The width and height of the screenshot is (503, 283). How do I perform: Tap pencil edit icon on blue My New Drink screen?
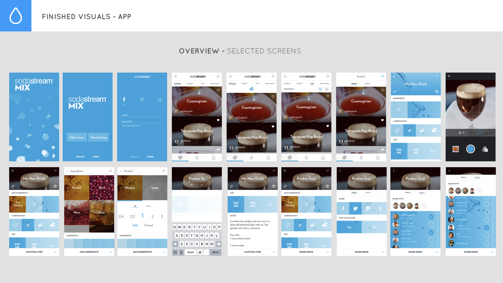(x=395, y=92)
